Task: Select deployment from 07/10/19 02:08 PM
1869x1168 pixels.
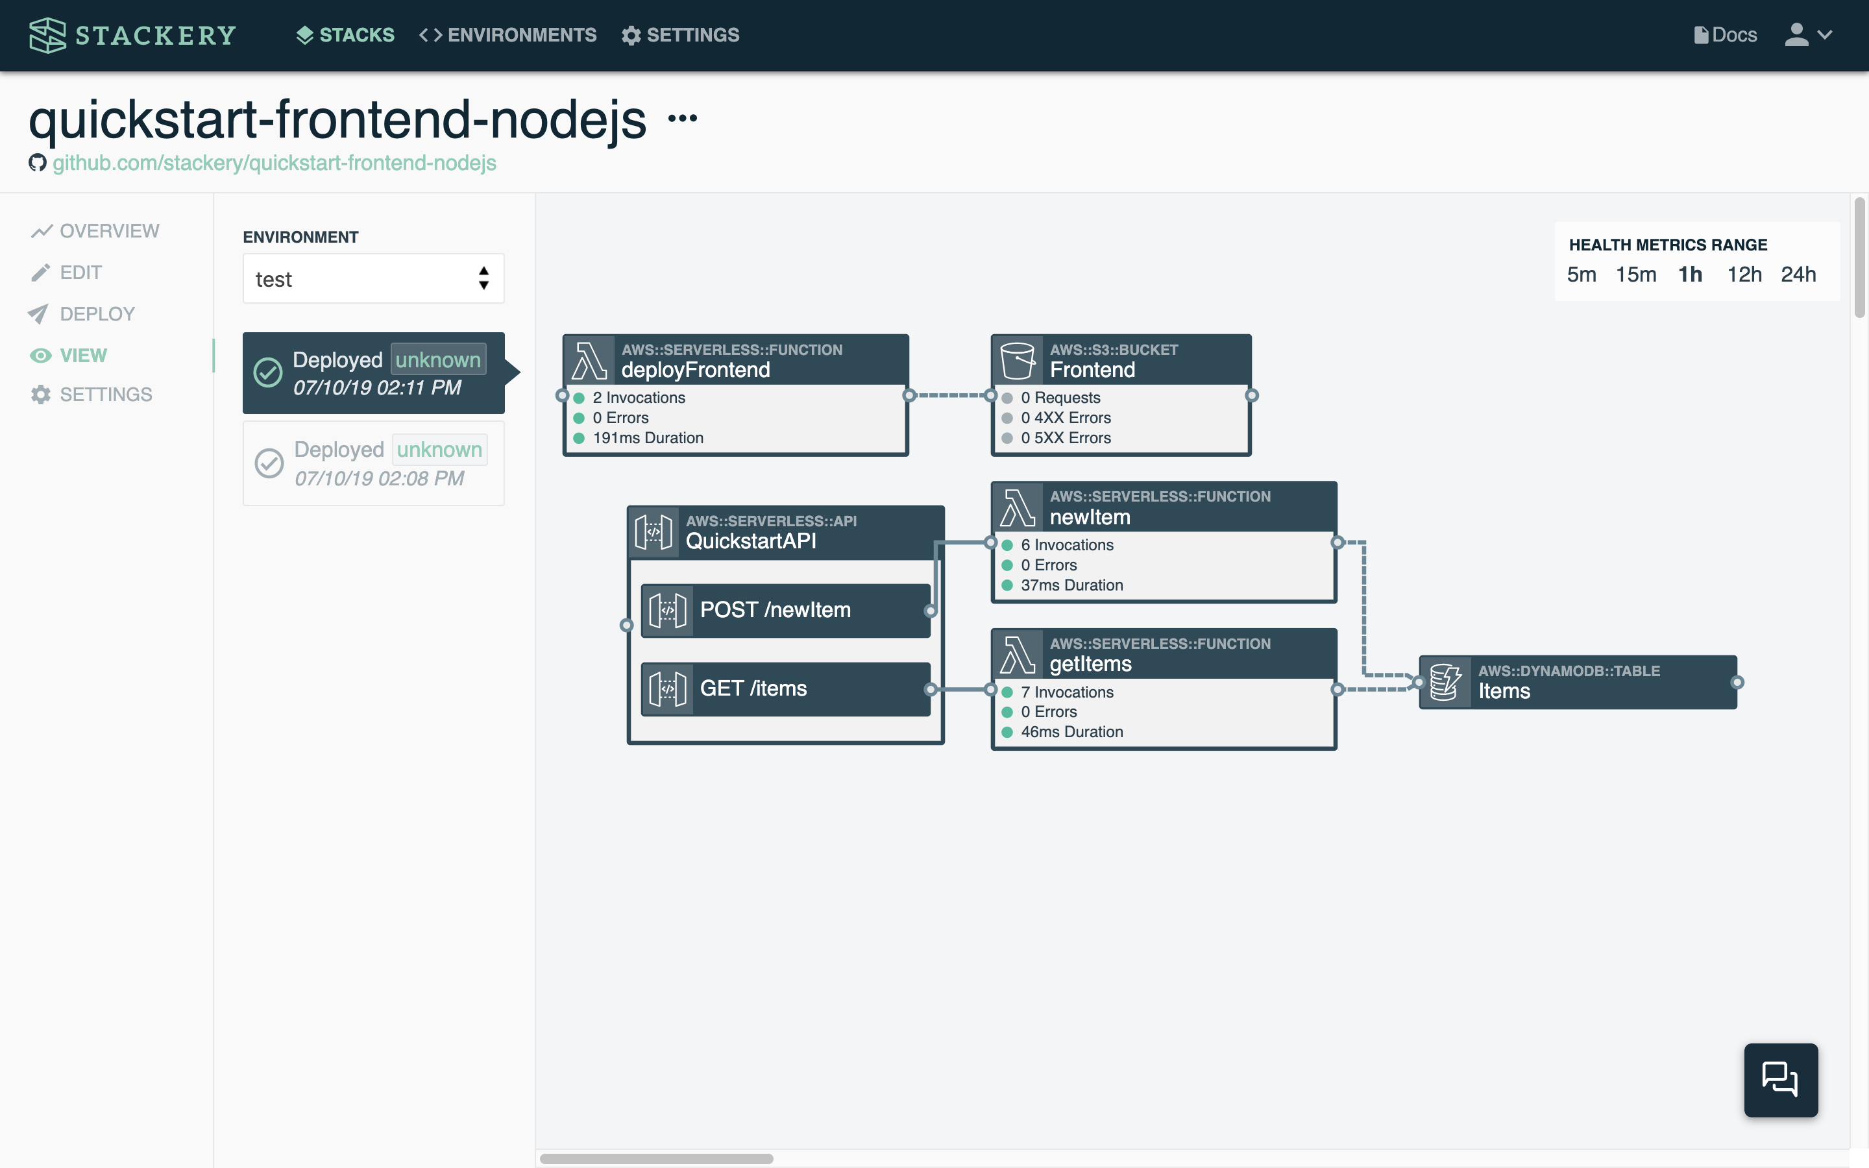Action: coord(373,463)
